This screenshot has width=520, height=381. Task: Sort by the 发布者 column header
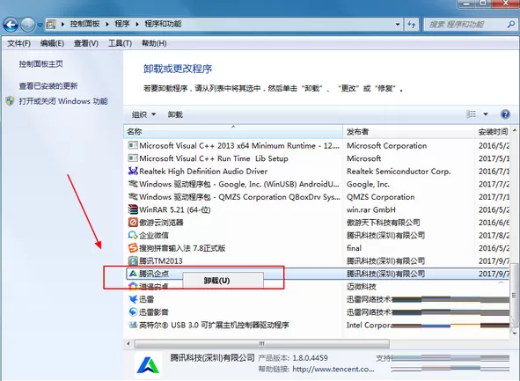408,132
